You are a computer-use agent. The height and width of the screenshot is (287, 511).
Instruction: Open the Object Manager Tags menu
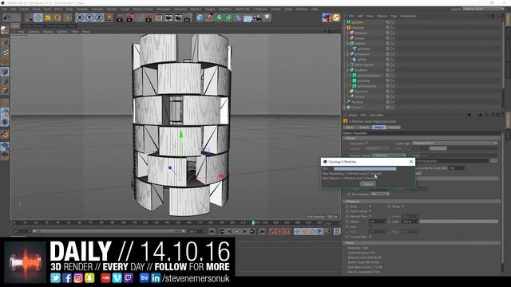point(394,16)
